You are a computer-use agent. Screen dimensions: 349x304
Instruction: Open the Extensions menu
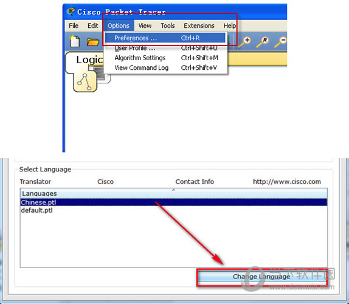pyautogui.click(x=199, y=26)
